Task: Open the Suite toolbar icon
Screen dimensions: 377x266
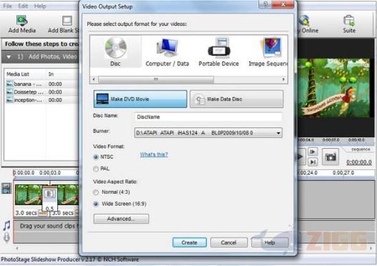Action: pos(349,21)
